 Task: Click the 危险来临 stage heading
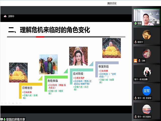coord(53,81)
